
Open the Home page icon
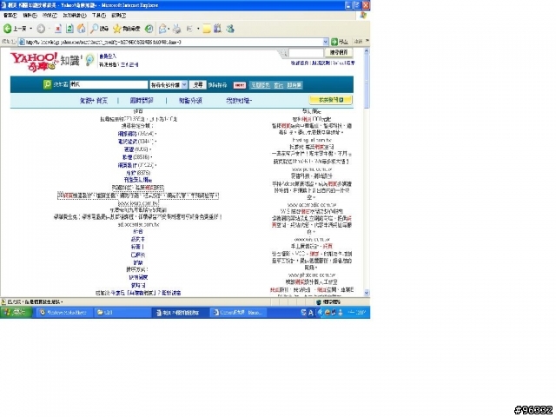82,29
